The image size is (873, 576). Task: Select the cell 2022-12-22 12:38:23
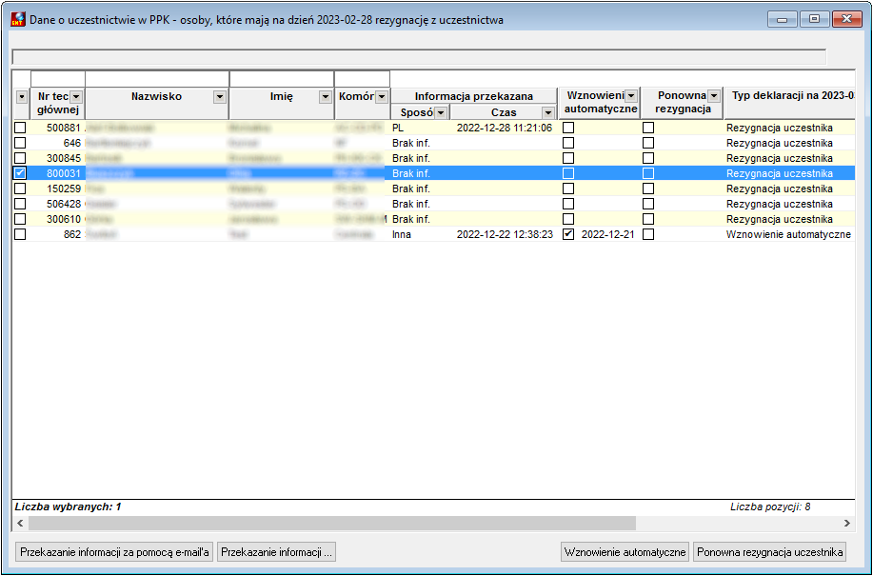pos(505,234)
